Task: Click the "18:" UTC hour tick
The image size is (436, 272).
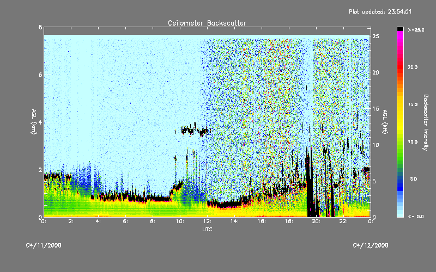Action: pos(289,221)
